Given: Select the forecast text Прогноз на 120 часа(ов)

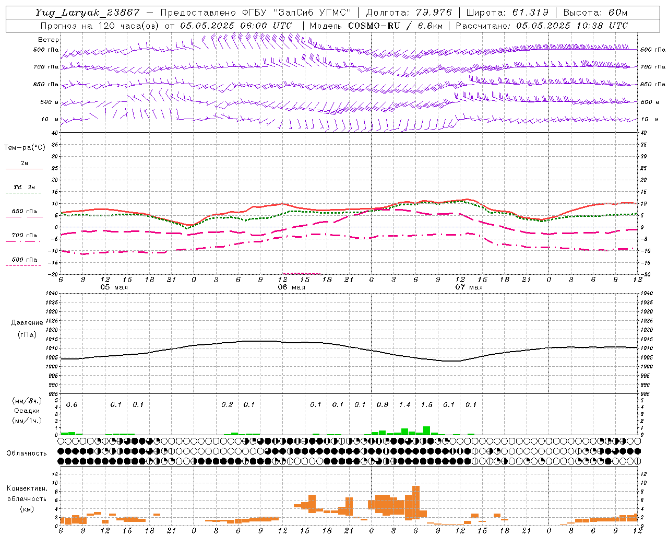Looking at the screenshot, I should (x=100, y=26).
